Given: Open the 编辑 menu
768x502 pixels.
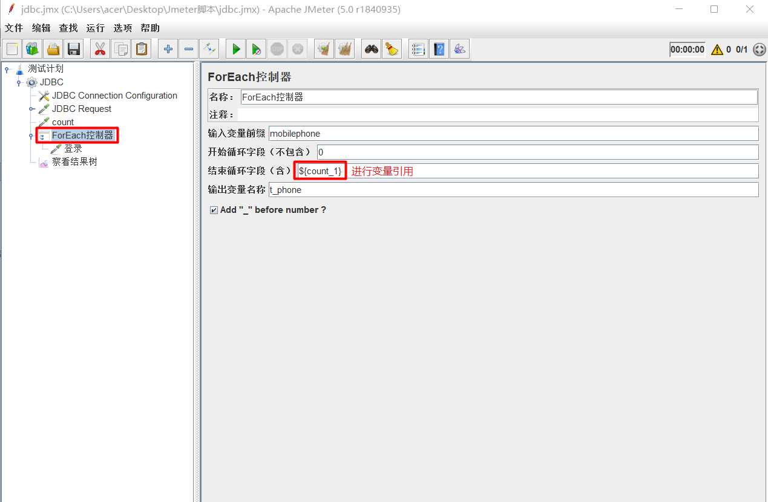Looking at the screenshot, I should 41,28.
